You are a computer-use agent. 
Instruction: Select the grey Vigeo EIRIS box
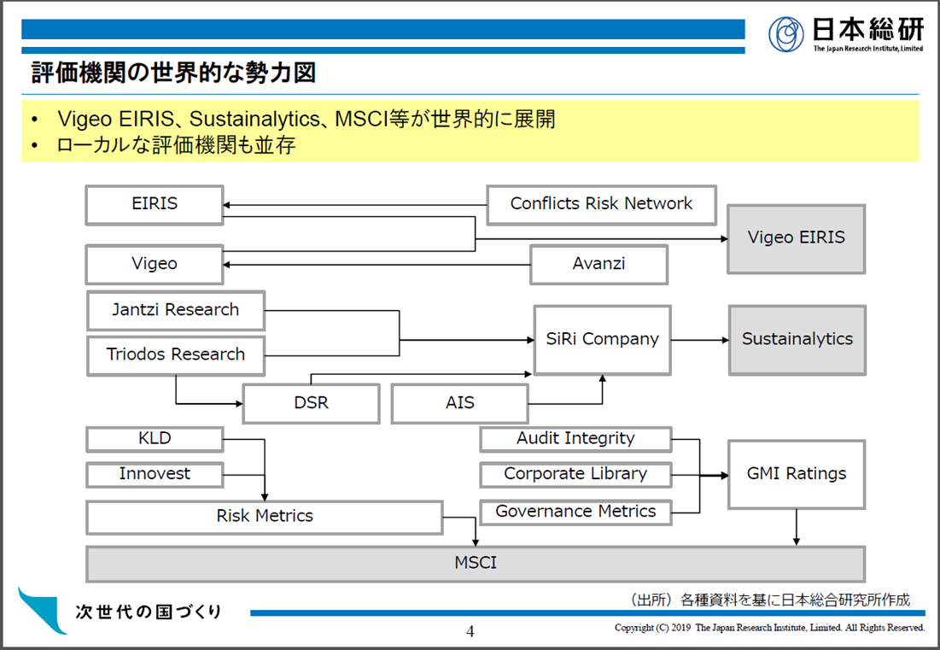point(796,238)
